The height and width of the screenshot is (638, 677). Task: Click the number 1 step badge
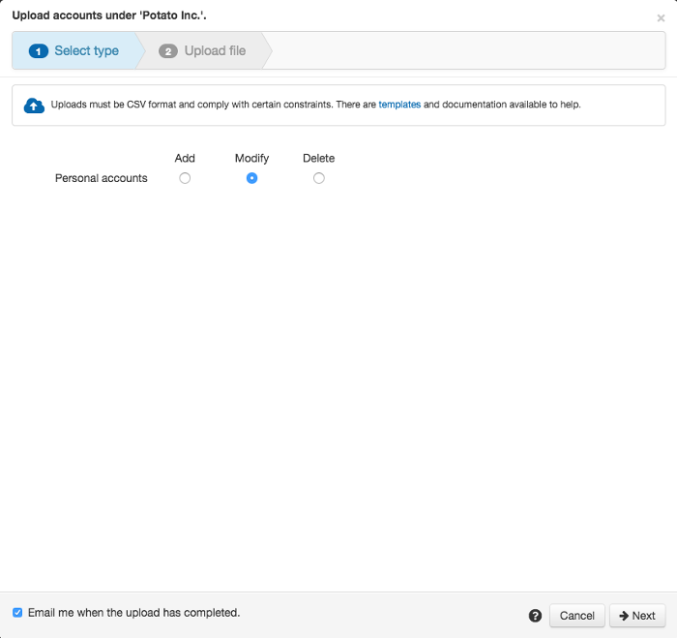(x=39, y=51)
